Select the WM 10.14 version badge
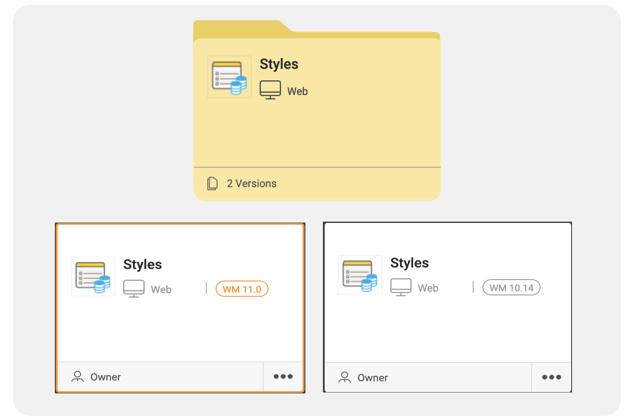635x419 pixels. click(511, 287)
